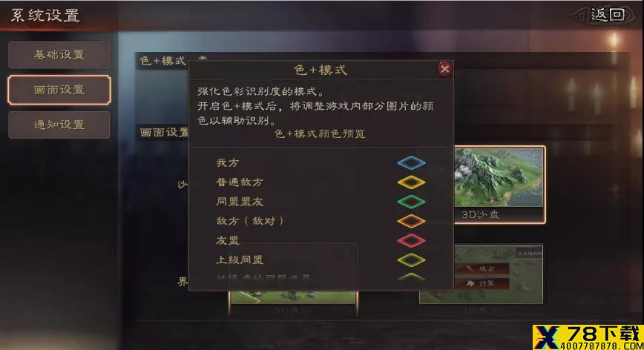Select the 画面设置 tab

(59, 90)
